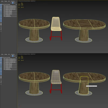This screenshot has height=108, width=108.
Task: Open the Select menu in lower explorer
Action: point(2,54)
